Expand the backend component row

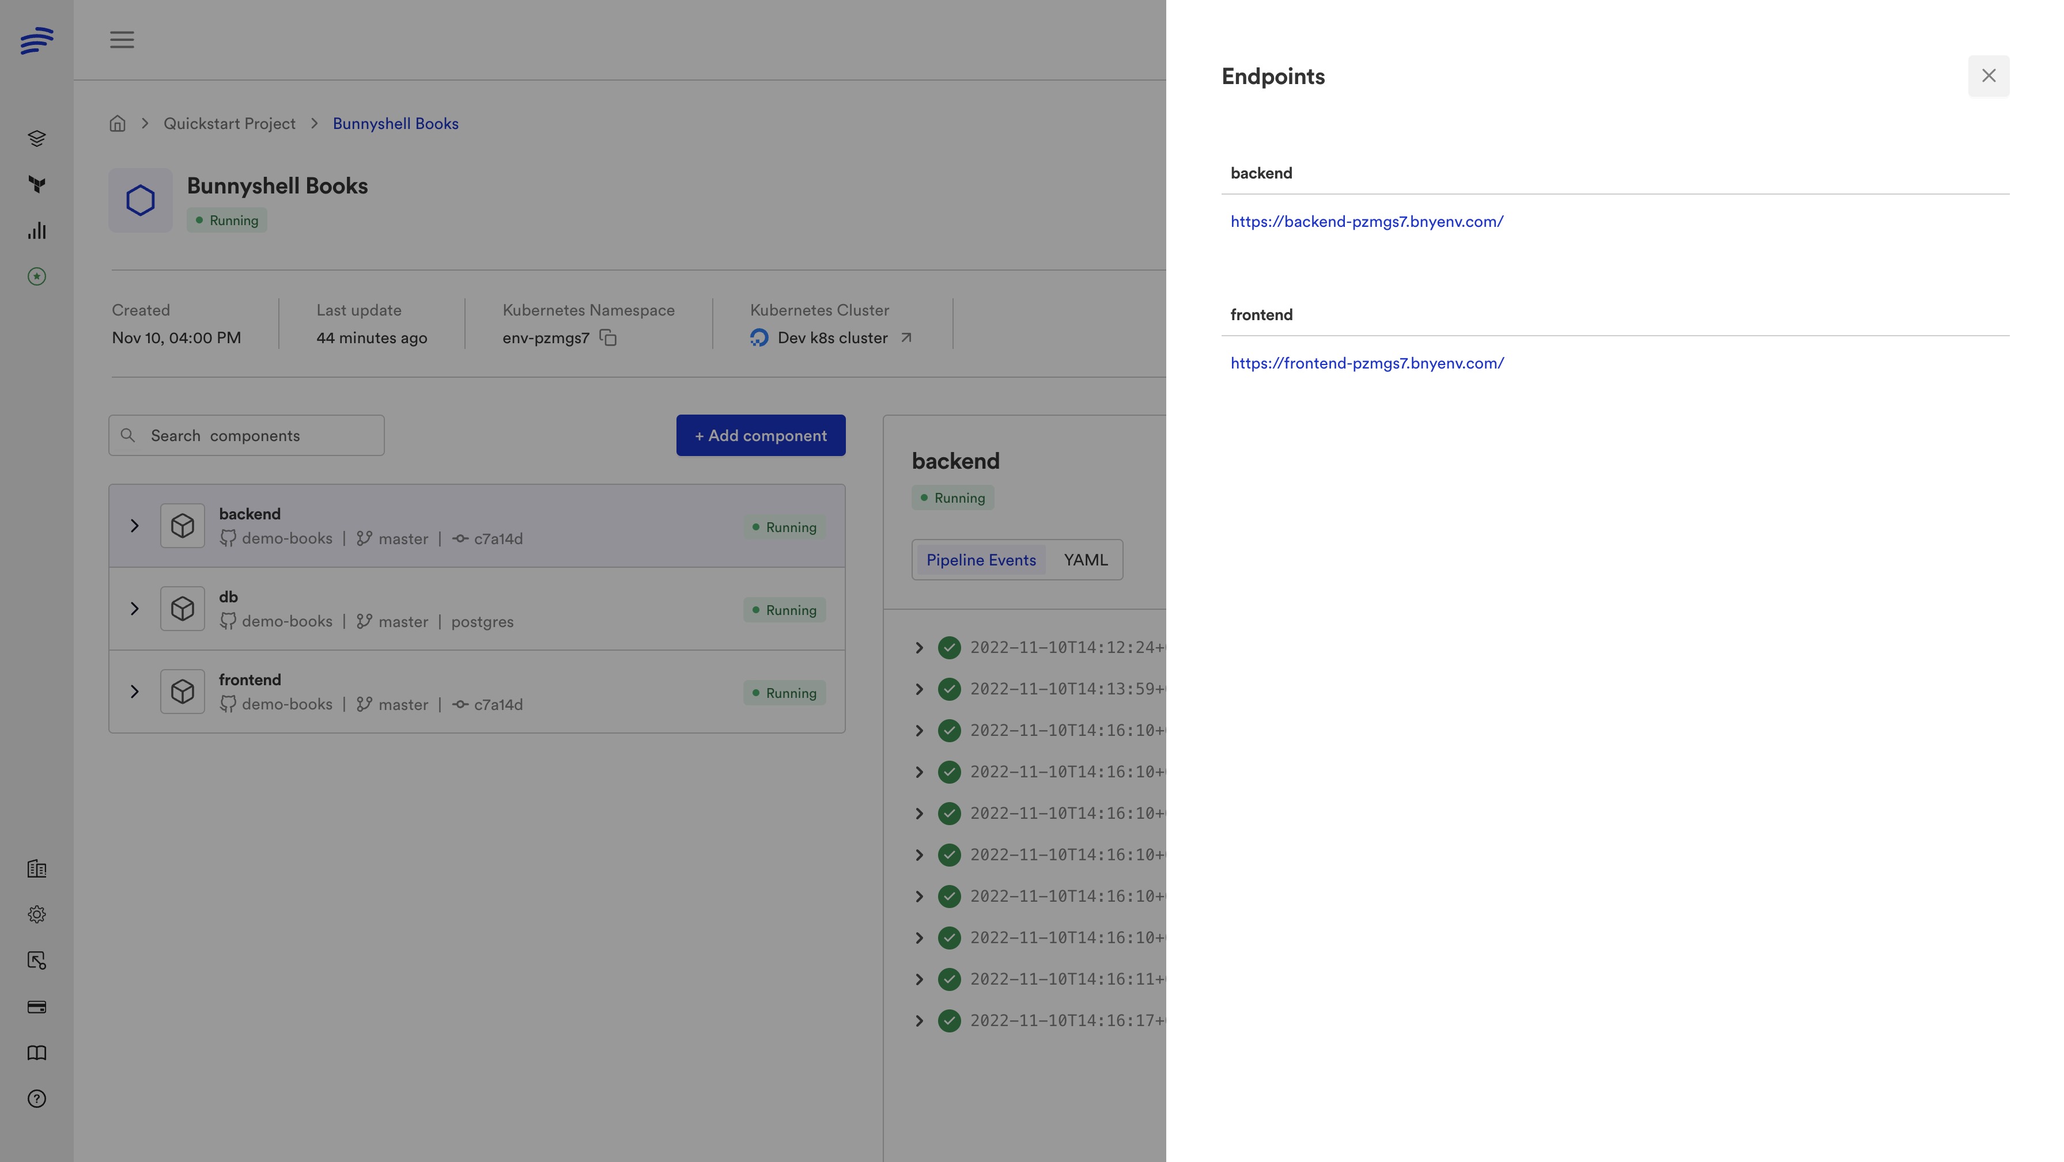135,526
